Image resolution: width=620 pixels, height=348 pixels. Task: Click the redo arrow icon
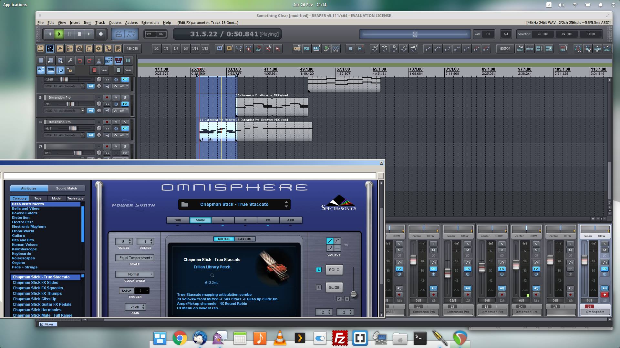pyautogui.click(x=89, y=61)
